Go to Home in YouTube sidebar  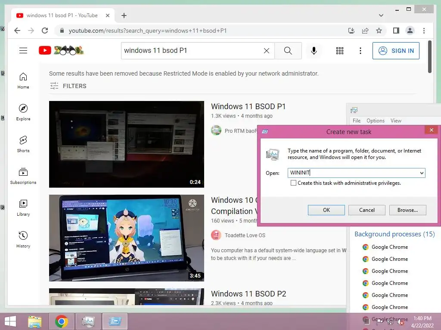pos(23,81)
